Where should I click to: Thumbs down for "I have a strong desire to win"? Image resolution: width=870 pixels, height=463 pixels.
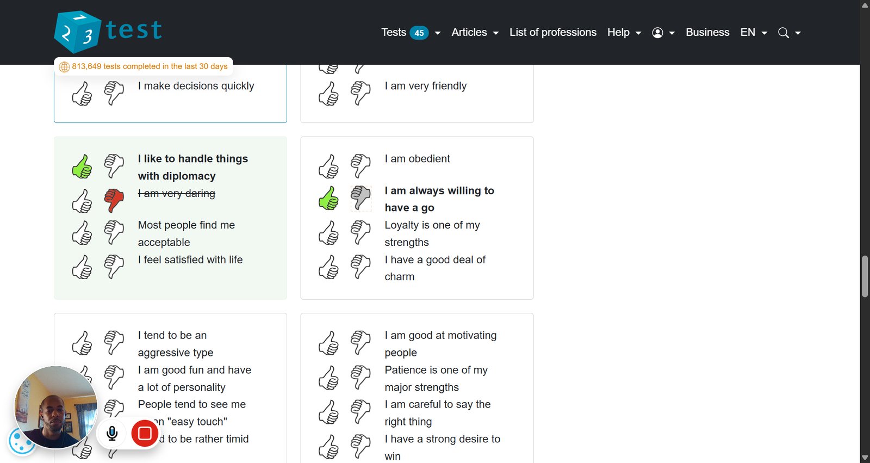(x=361, y=447)
